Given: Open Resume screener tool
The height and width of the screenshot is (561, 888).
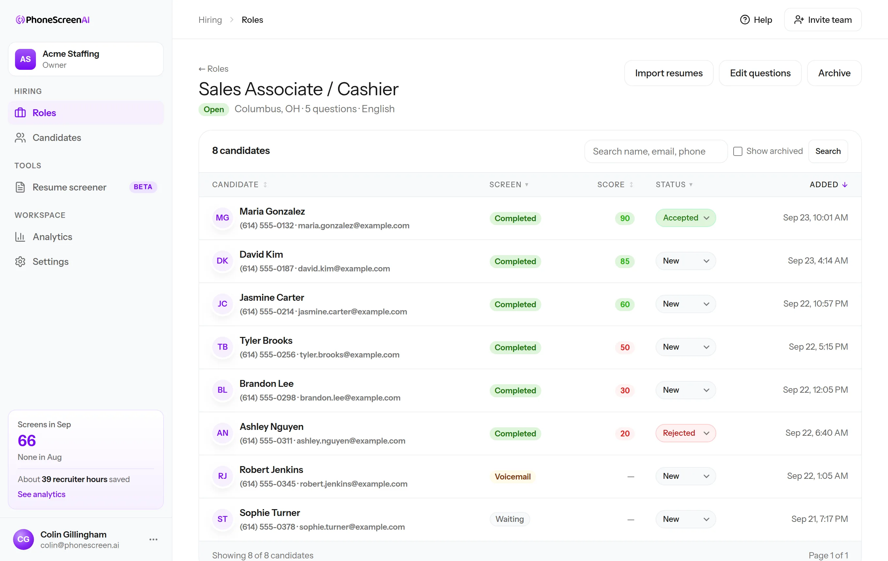Looking at the screenshot, I should (x=86, y=187).
